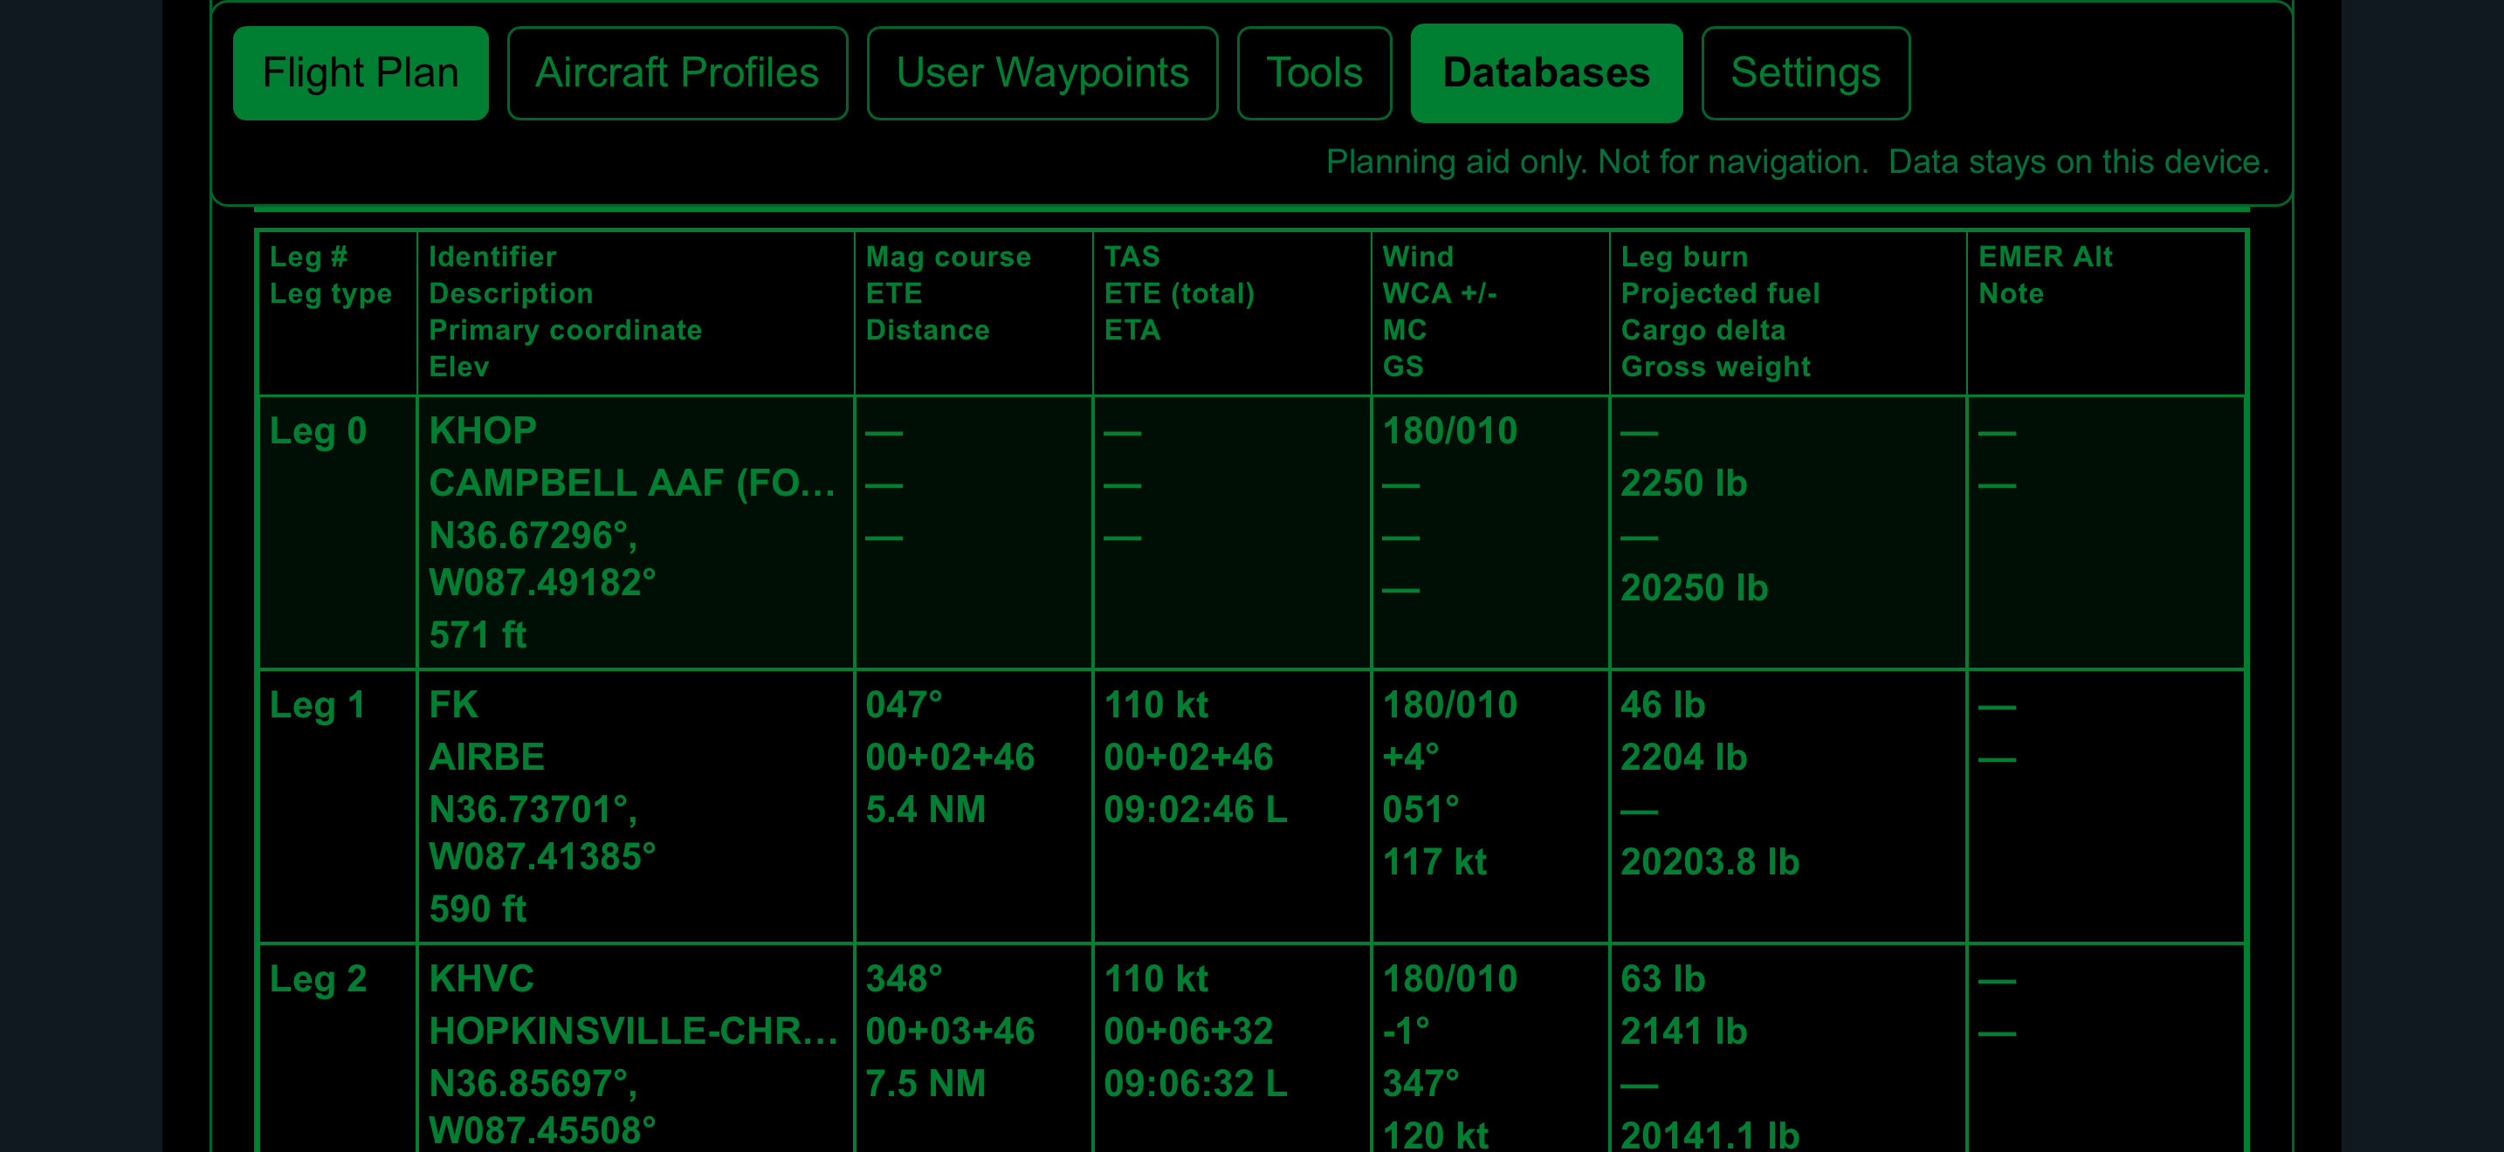
Task: Click the 2250 lb projected fuel
Action: (x=1683, y=483)
